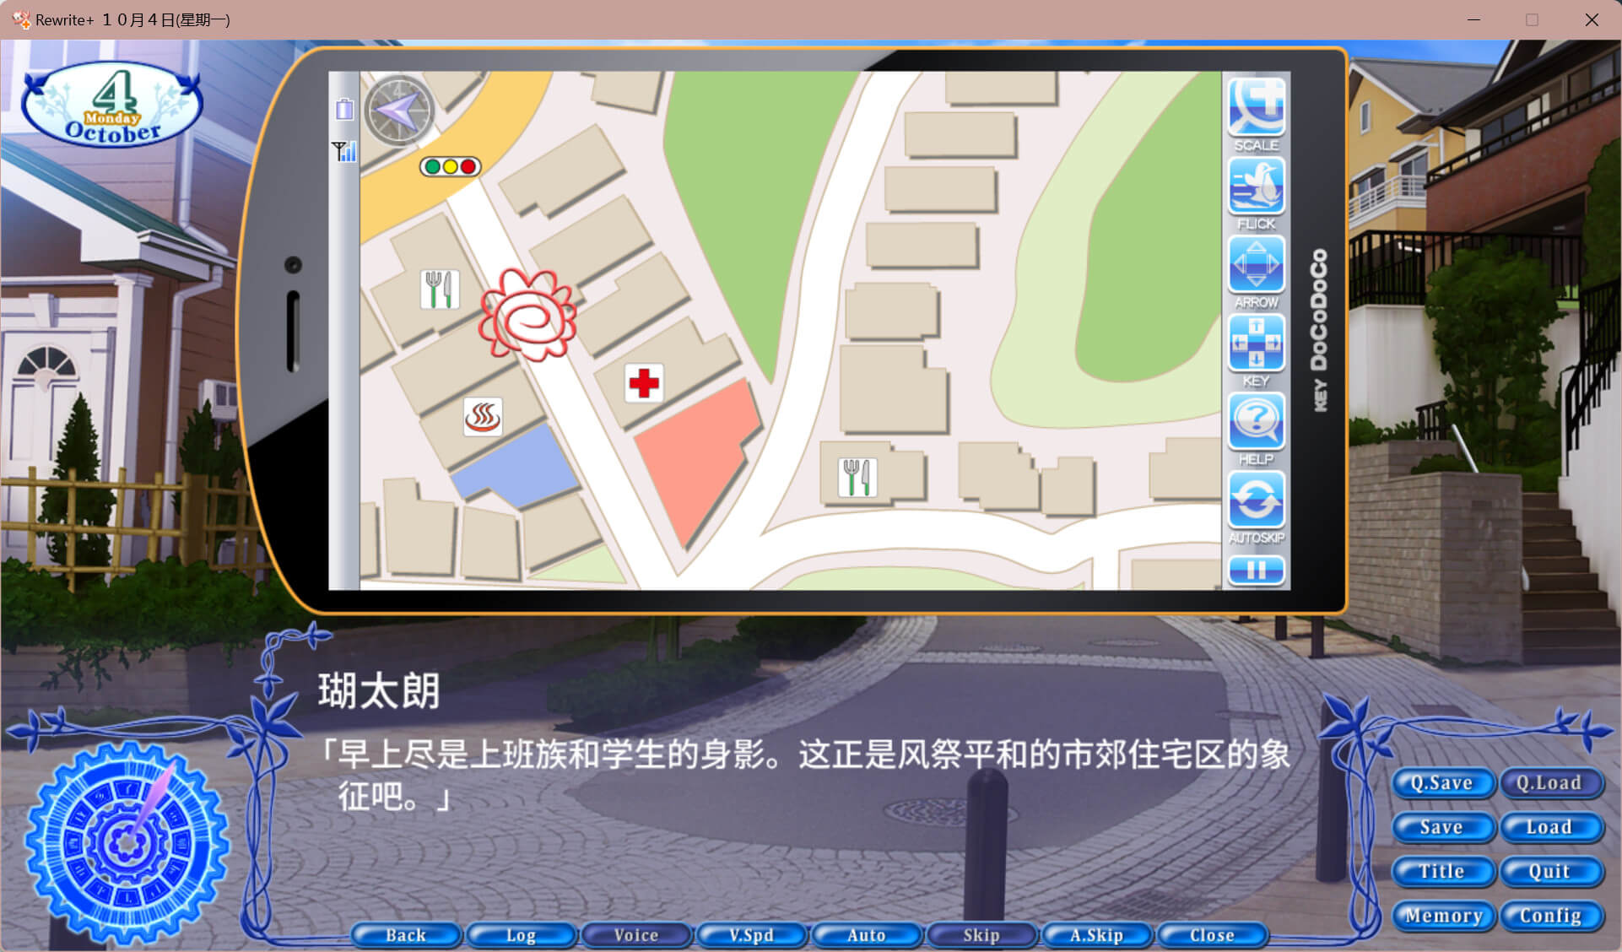The width and height of the screenshot is (1622, 952).
Task: Select the KEY direction-pad icon
Action: (1256, 343)
